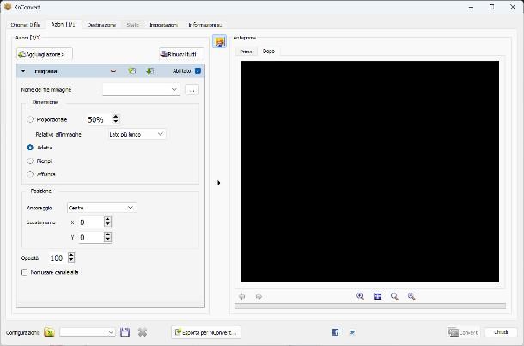Switch to the Azioni [1/1] tab

tap(64, 25)
